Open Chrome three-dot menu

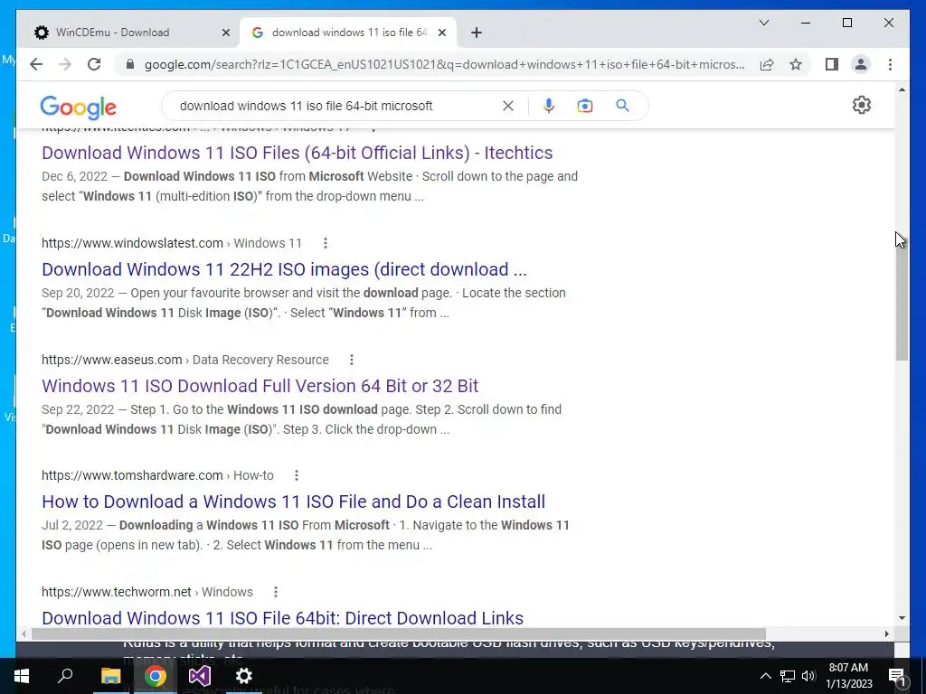890,64
